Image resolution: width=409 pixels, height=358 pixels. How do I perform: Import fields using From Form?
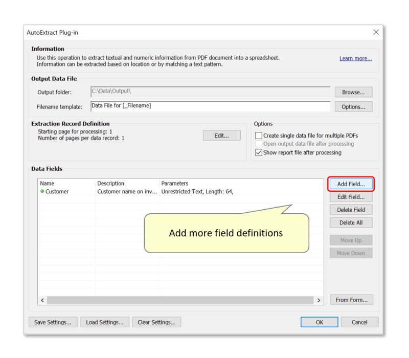click(x=351, y=301)
